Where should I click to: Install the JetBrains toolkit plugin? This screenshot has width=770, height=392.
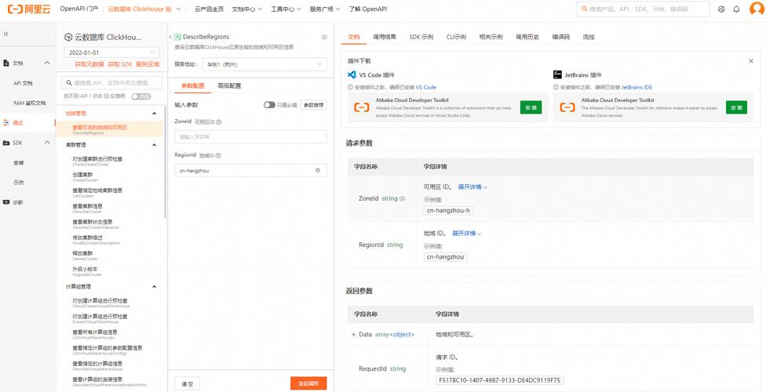point(736,107)
